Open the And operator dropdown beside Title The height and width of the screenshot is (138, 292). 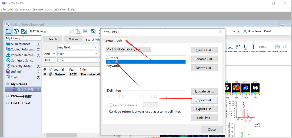(x=50, y=60)
